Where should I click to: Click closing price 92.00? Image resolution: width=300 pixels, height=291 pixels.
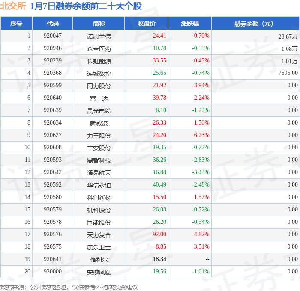[159, 235]
